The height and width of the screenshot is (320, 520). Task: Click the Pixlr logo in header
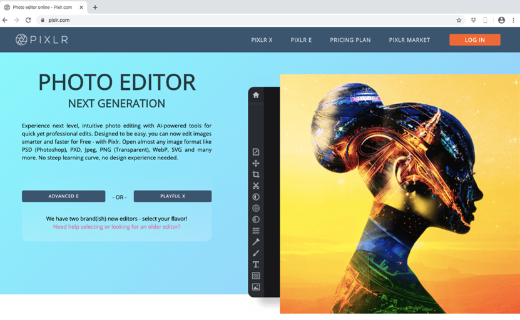(x=41, y=40)
